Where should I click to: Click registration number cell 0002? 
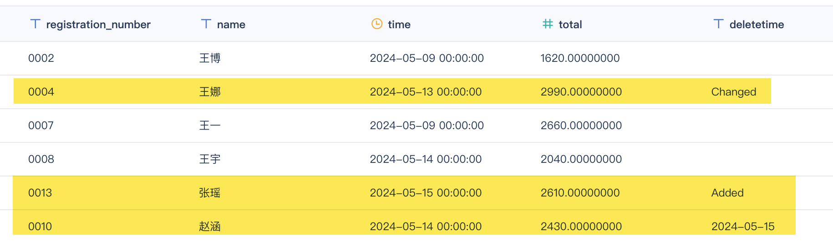point(41,58)
